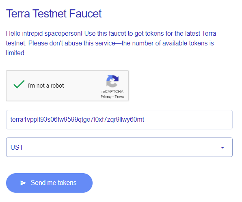Open the token dropdown arrow
The width and height of the screenshot is (242, 202).
[223, 148]
